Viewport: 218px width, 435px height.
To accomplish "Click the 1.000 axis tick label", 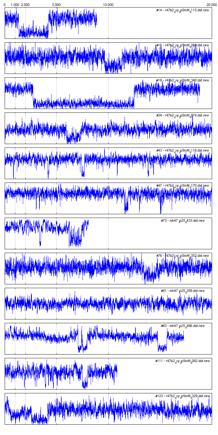I will click(15, 5).
